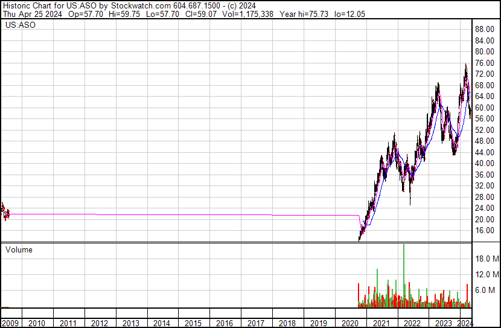Select the 60.00 price level label

point(486,108)
